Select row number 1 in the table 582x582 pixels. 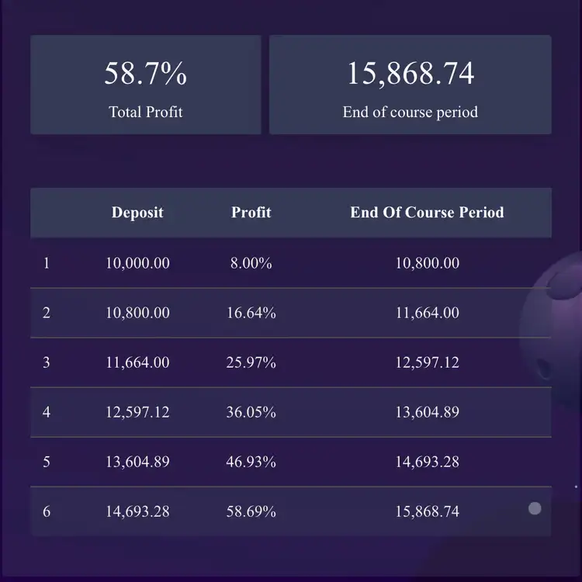(47, 263)
